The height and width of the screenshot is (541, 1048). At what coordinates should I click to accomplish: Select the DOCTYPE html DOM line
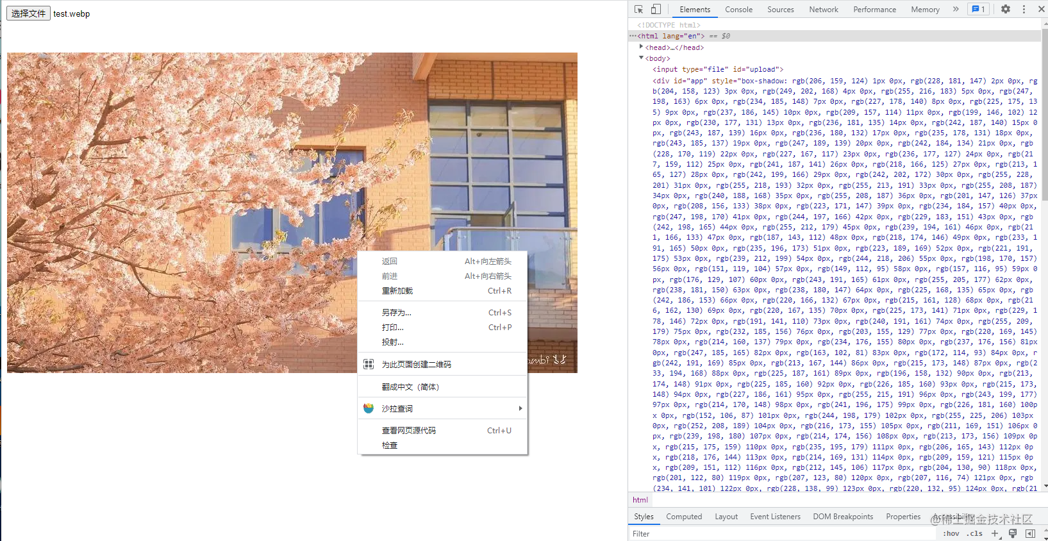pos(669,25)
